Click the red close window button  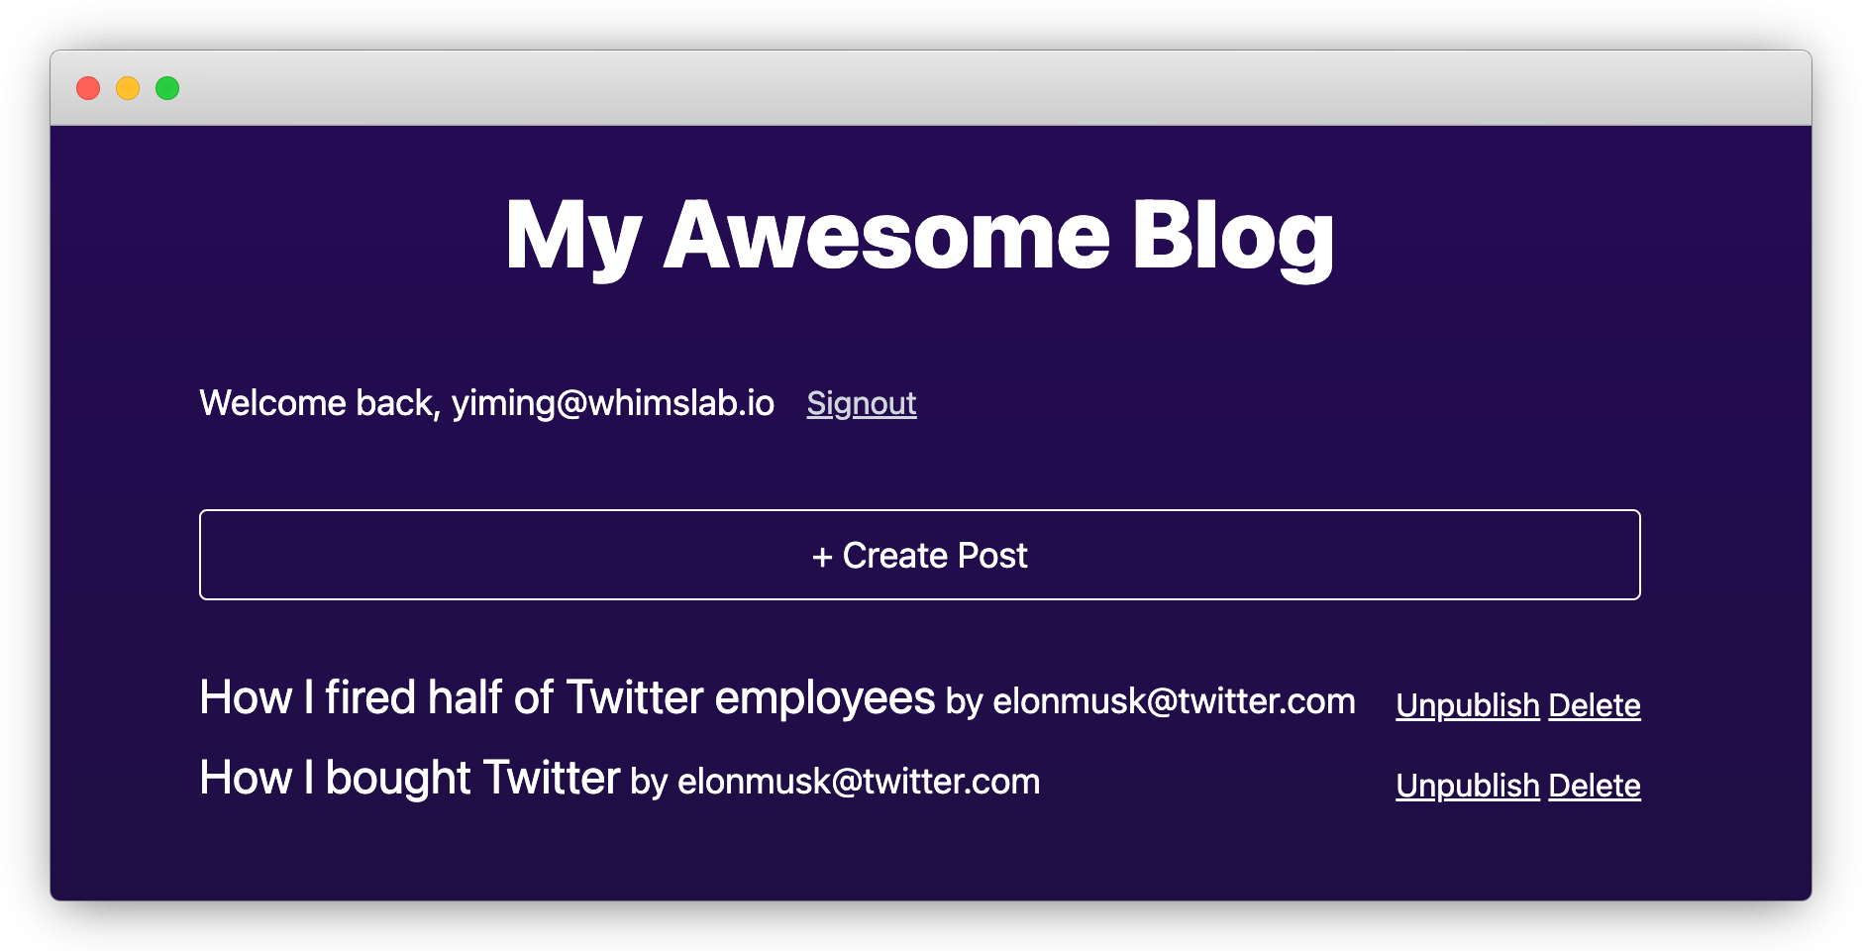tap(88, 88)
